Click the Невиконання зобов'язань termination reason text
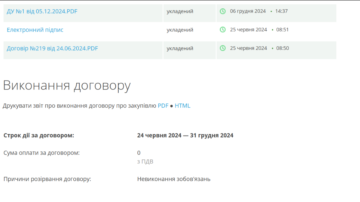 point(174,179)
